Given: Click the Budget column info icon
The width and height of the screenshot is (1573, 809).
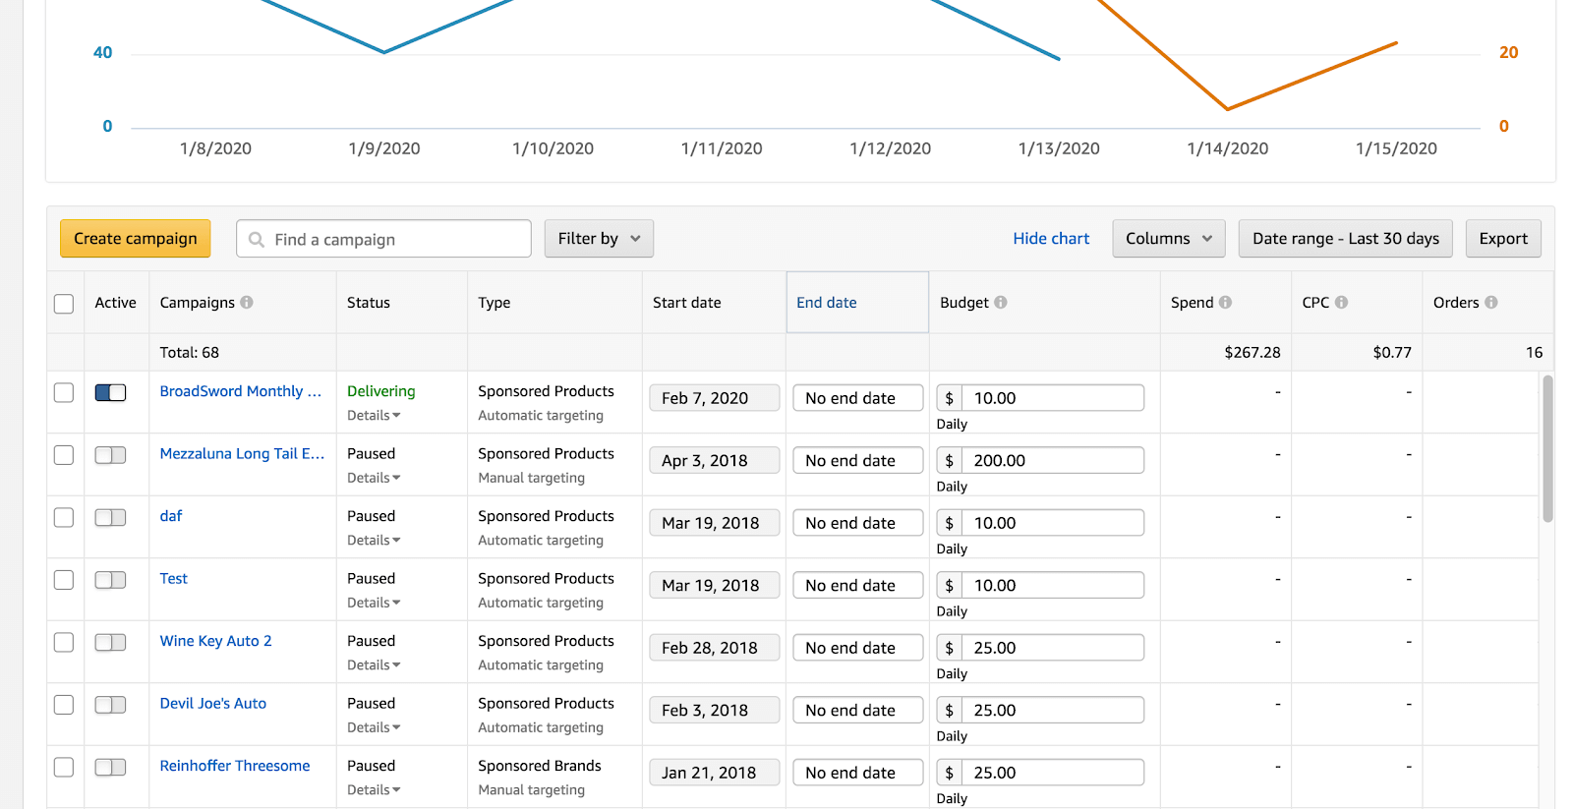Looking at the screenshot, I should coord(1001,303).
